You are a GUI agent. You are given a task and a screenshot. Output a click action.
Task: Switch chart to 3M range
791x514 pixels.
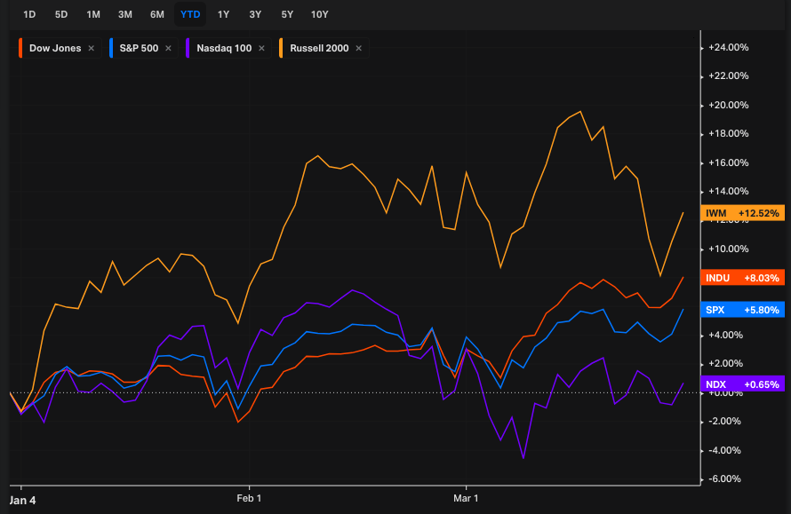(x=125, y=14)
